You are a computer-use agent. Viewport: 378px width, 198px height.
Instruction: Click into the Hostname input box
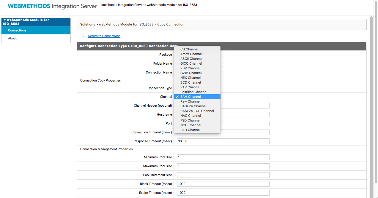coord(245,114)
